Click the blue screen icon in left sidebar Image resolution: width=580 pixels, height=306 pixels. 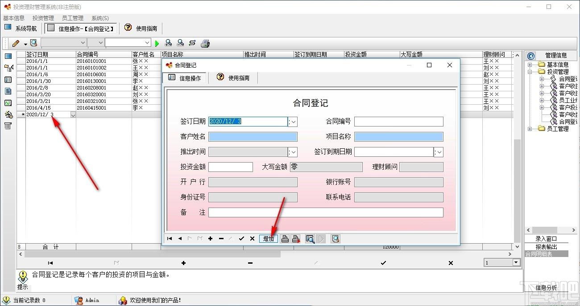coord(8,56)
